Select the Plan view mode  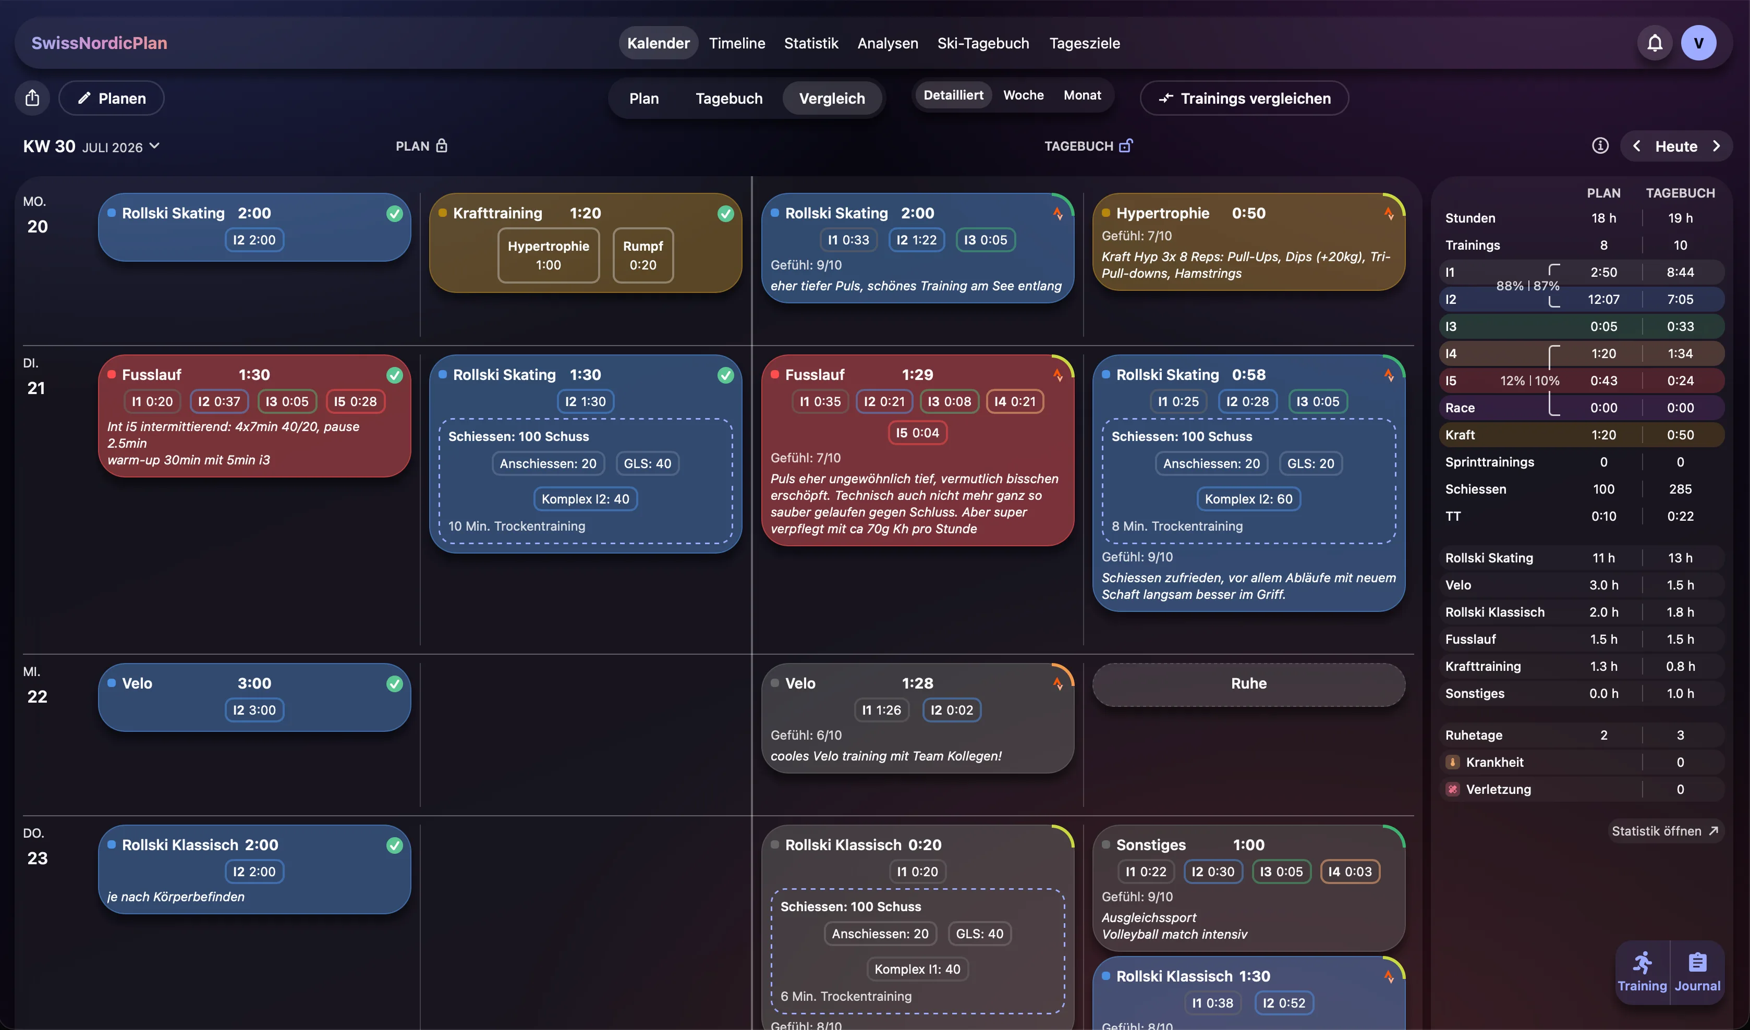tap(644, 99)
